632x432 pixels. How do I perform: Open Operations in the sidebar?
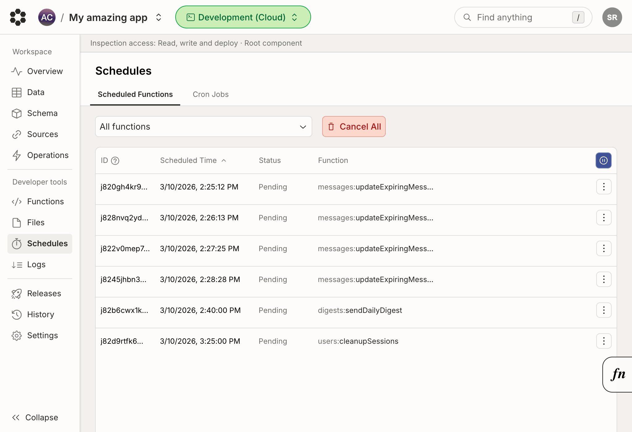click(x=40, y=155)
